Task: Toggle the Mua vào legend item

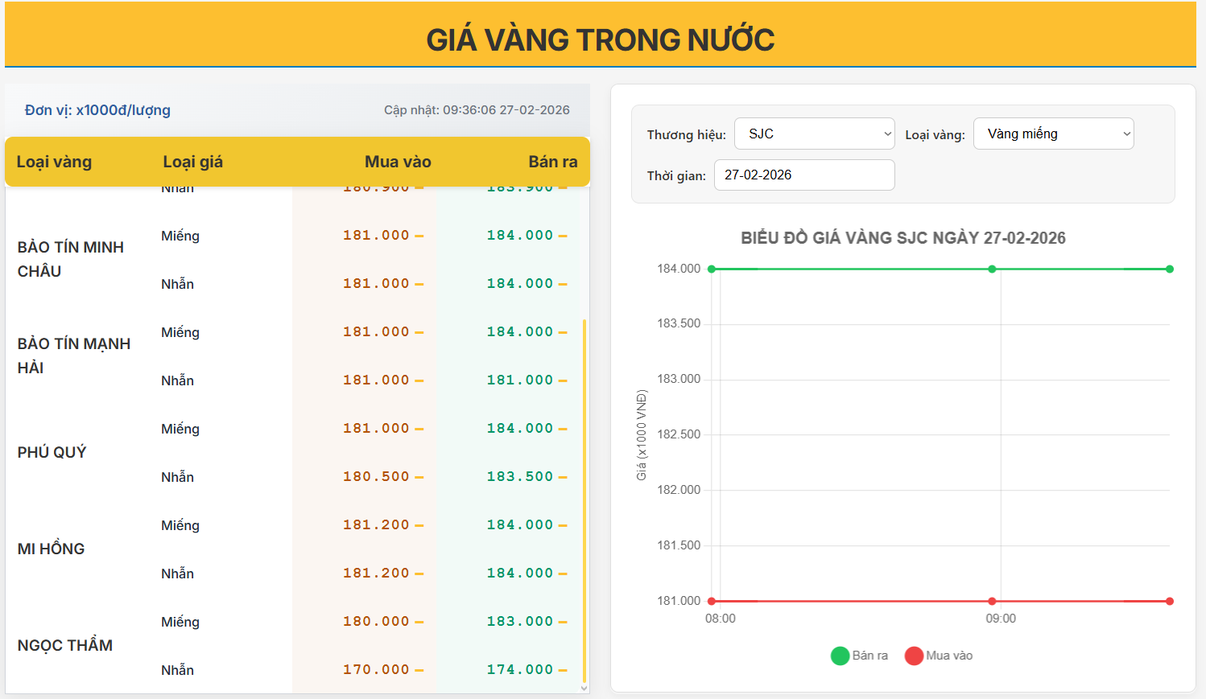Action: pos(939,656)
